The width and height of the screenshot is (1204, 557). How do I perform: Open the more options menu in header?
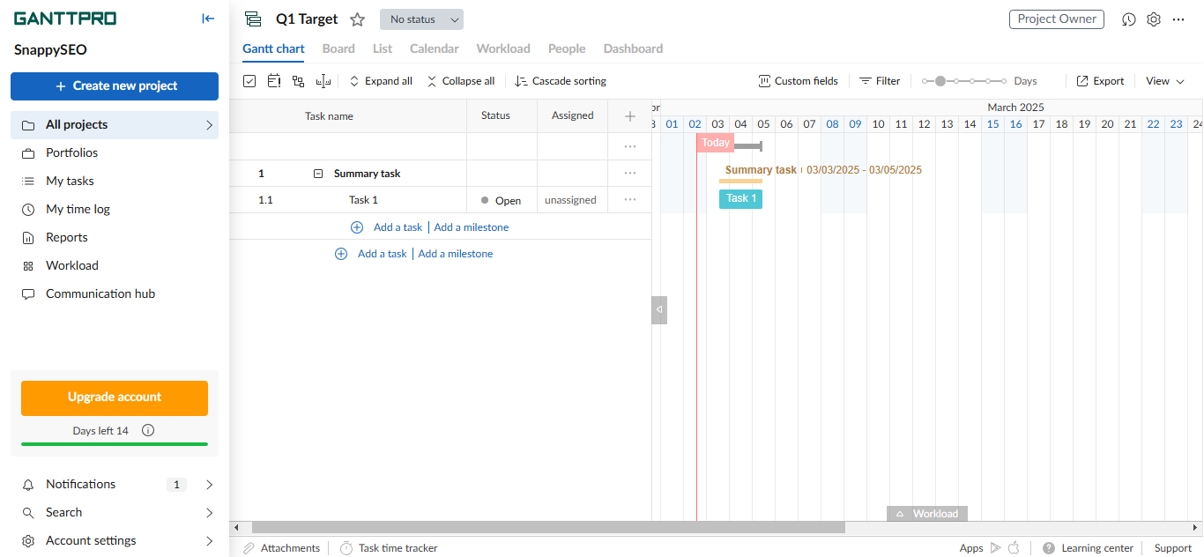coord(1178,19)
